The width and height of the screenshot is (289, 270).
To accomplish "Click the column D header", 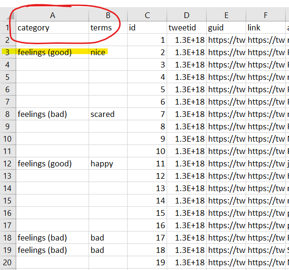I will coord(186,15).
